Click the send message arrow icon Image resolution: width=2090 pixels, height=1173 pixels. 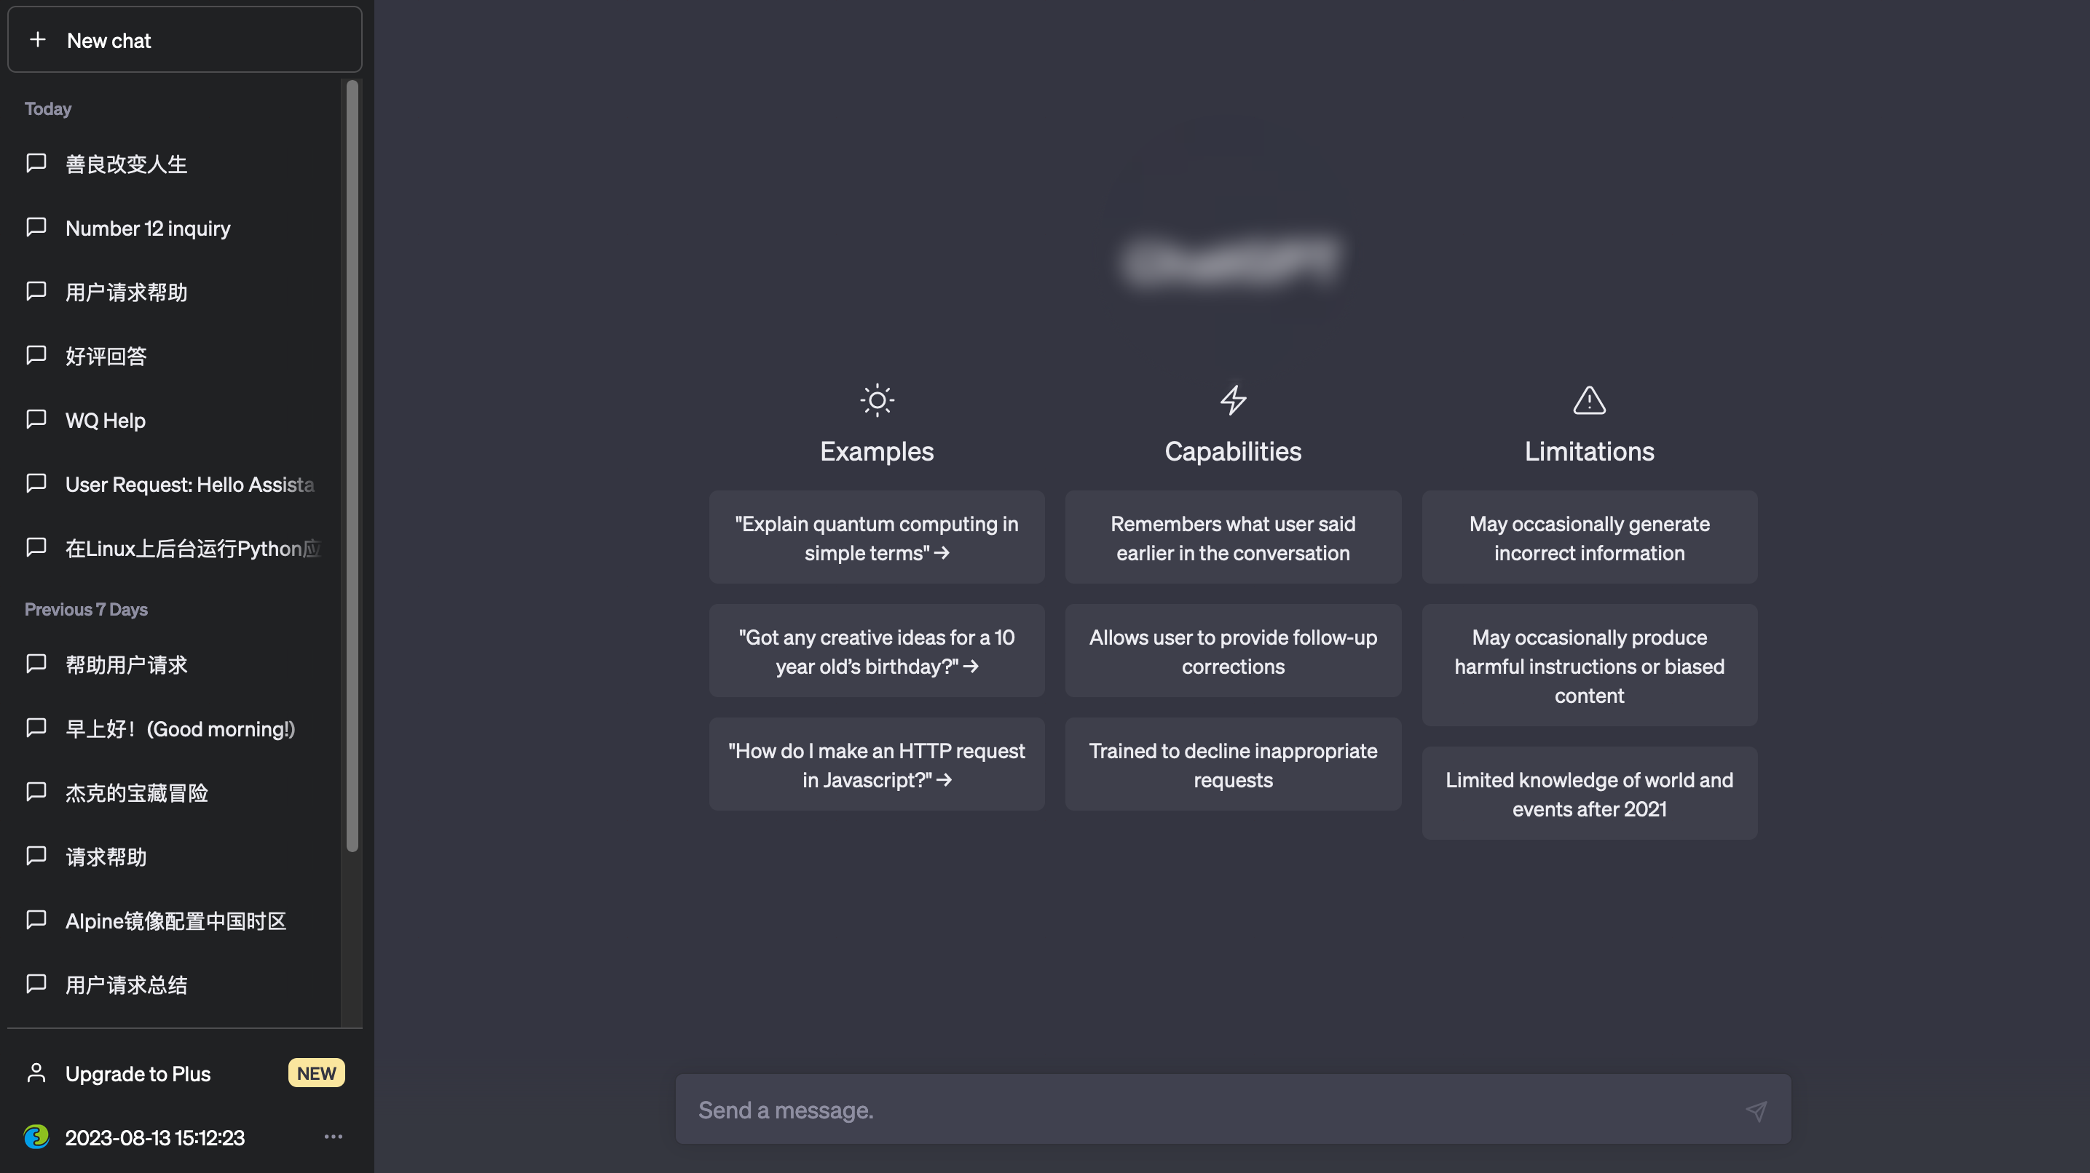[1756, 1110]
